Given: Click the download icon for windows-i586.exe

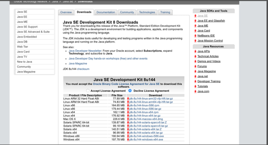Looking at the screenshot, I should coord(128,136).
